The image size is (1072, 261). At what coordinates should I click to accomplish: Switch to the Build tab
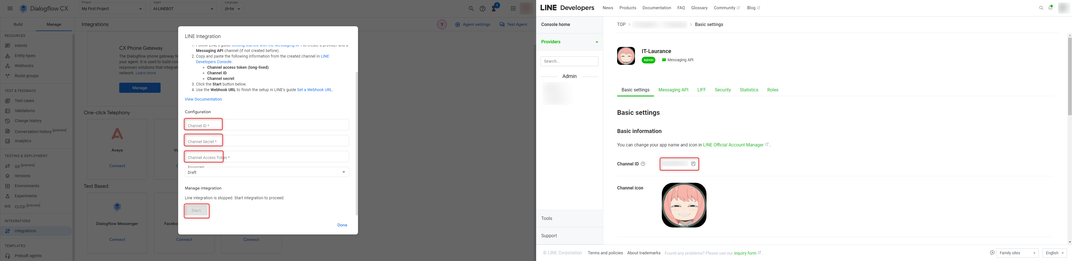pos(18,25)
